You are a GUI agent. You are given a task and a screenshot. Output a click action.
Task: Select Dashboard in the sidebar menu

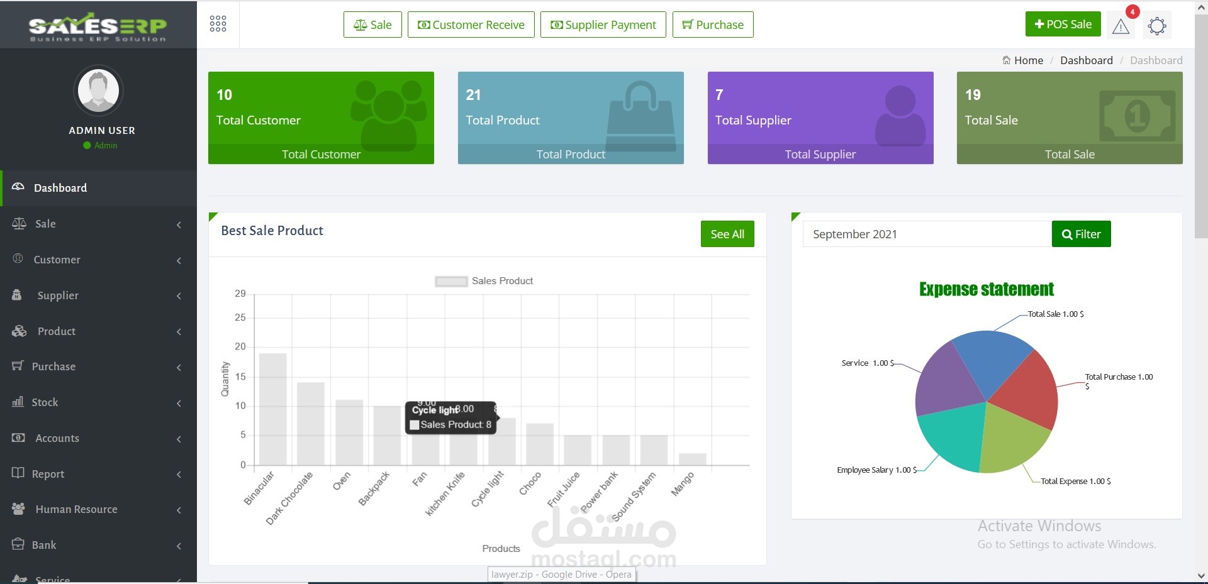tap(60, 187)
